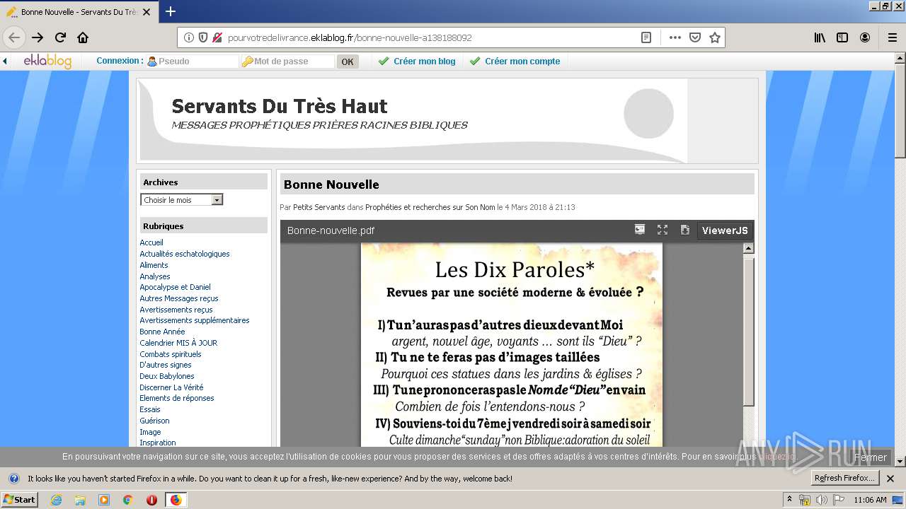Open a new browser tab
This screenshot has width=906, height=509.
point(171,11)
